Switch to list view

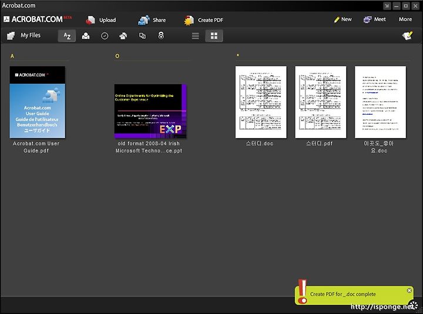coord(195,36)
